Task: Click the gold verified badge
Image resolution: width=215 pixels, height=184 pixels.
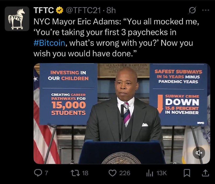Action: (59, 10)
